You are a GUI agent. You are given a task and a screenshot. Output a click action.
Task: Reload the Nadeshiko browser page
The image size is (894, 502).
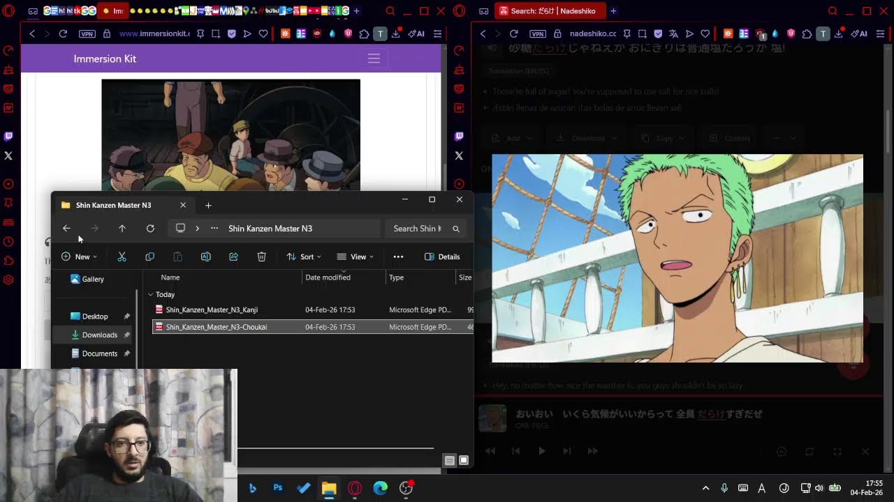point(513,33)
